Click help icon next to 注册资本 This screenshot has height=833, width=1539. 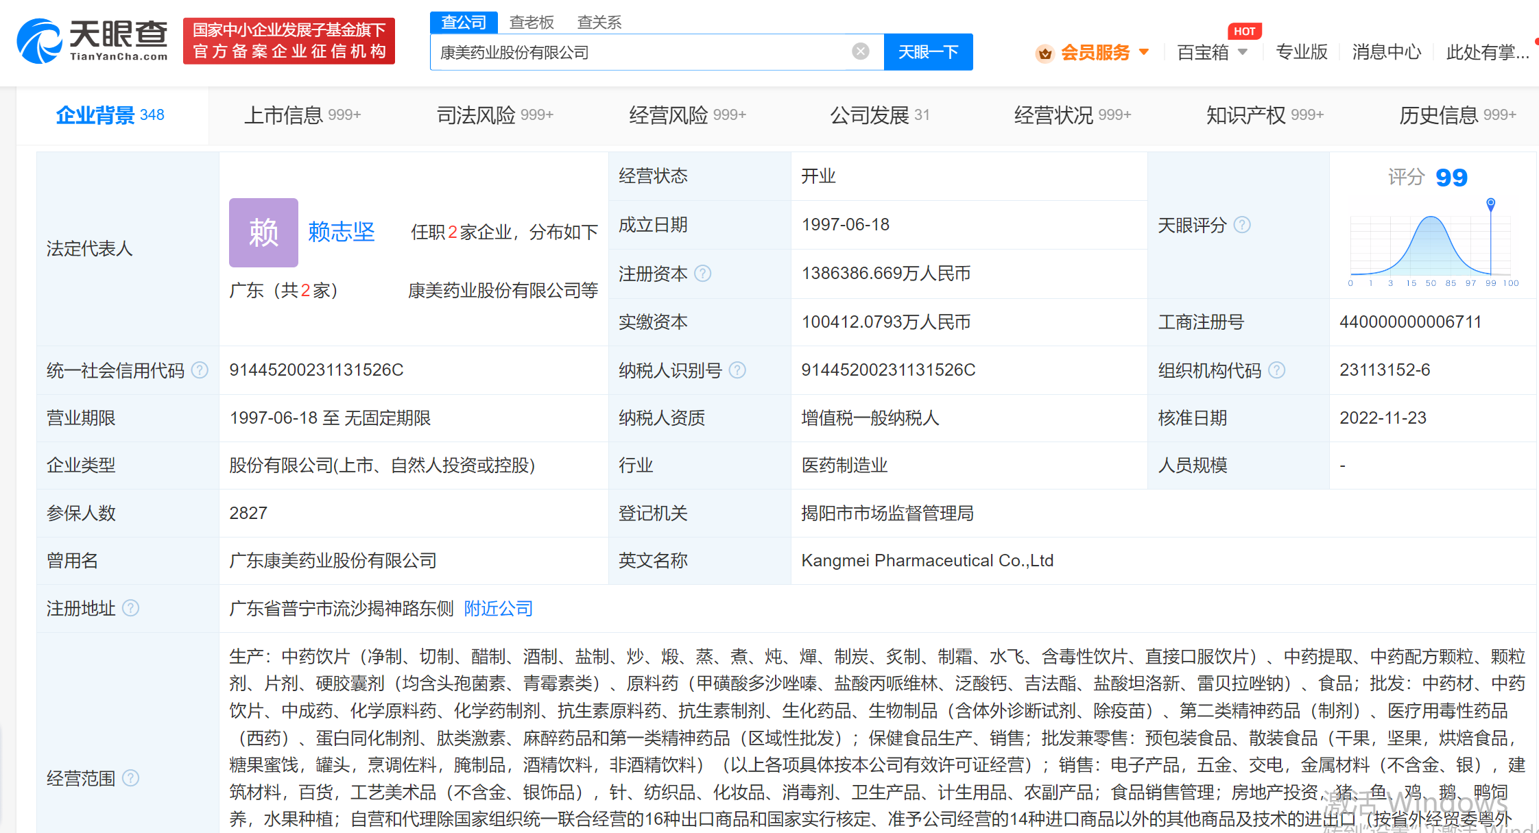point(703,274)
